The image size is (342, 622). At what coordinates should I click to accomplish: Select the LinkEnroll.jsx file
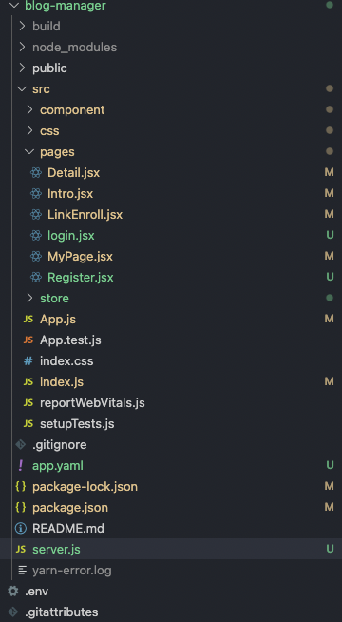pos(85,215)
